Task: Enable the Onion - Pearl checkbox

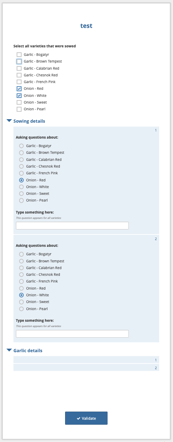Action: (19, 109)
